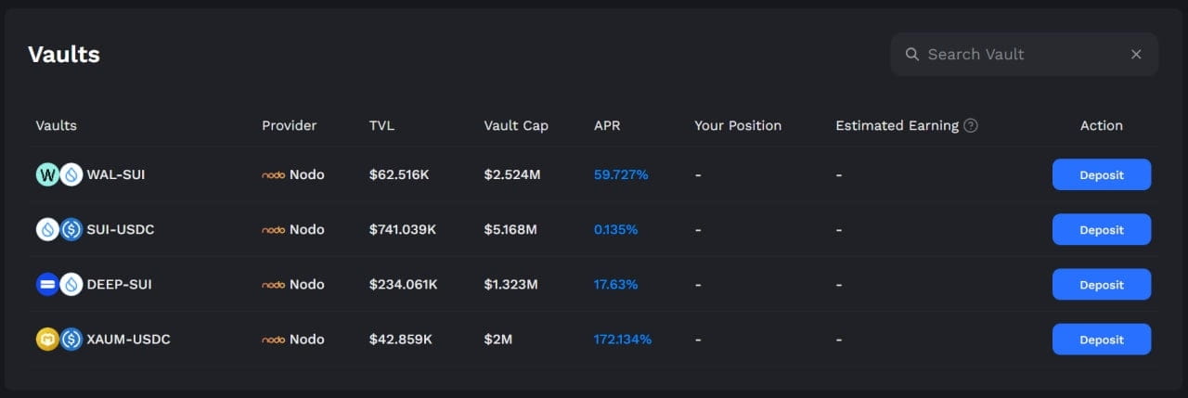The width and height of the screenshot is (1188, 398).
Task: Click the Vault Cap column header
Action: click(516, 126)
